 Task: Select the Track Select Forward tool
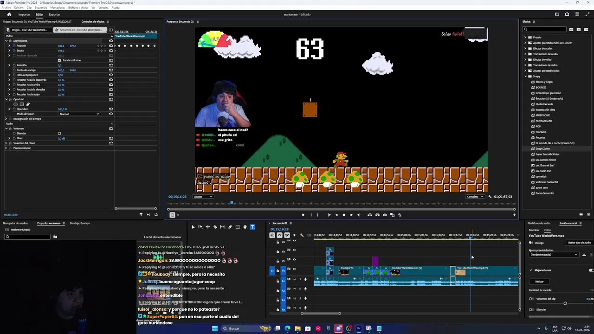[200, 227]
